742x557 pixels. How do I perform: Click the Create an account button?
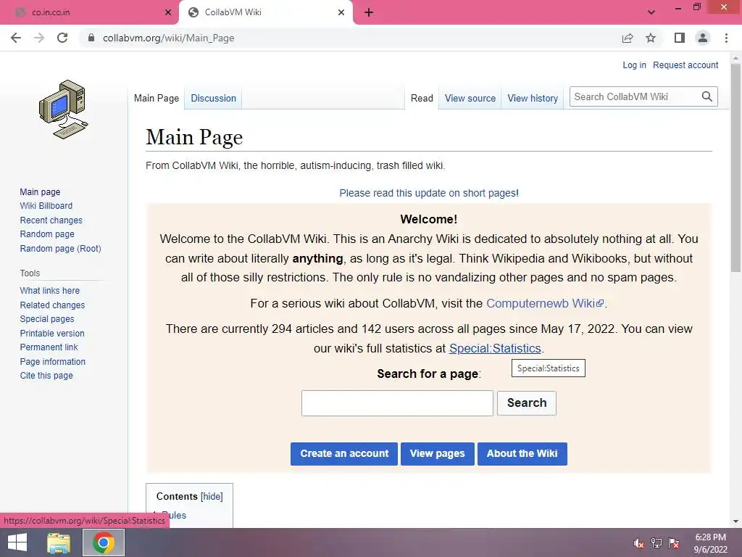[344, 454]
